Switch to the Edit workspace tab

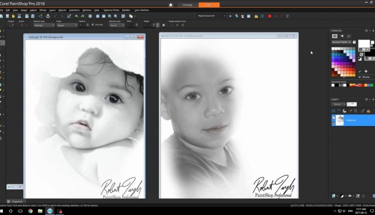coord(209,5)
